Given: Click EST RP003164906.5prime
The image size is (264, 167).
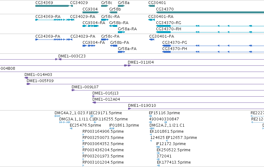Looking at the screenshot, I should pos(103,132).
